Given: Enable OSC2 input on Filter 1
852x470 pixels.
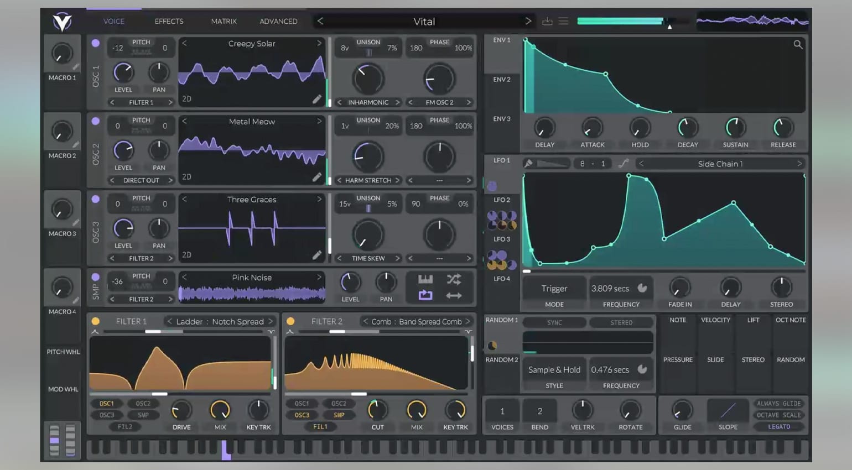Looking at the screenshot, I should (x=143, y=404).
